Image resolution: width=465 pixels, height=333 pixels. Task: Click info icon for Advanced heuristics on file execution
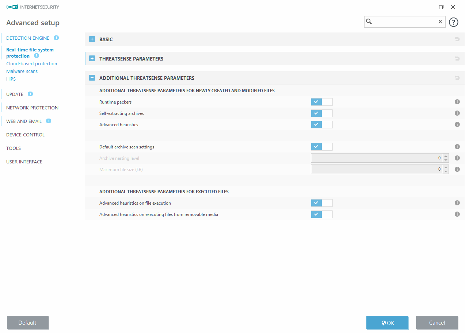pyautogui.click(x=457, y=203)
